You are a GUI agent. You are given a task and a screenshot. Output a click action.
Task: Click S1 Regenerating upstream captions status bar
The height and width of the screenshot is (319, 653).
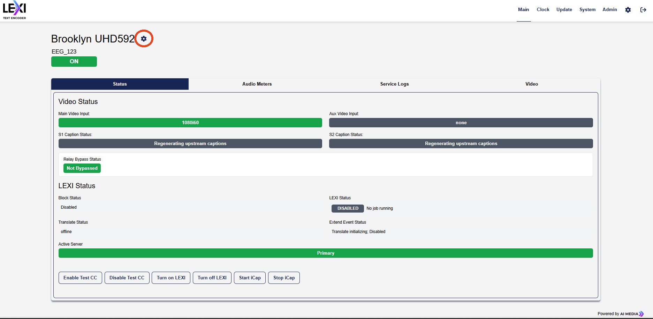(x=190, y=143)
